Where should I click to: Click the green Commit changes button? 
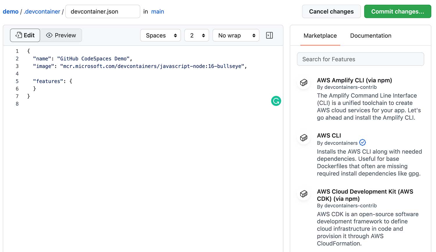[x=397, y=12]
